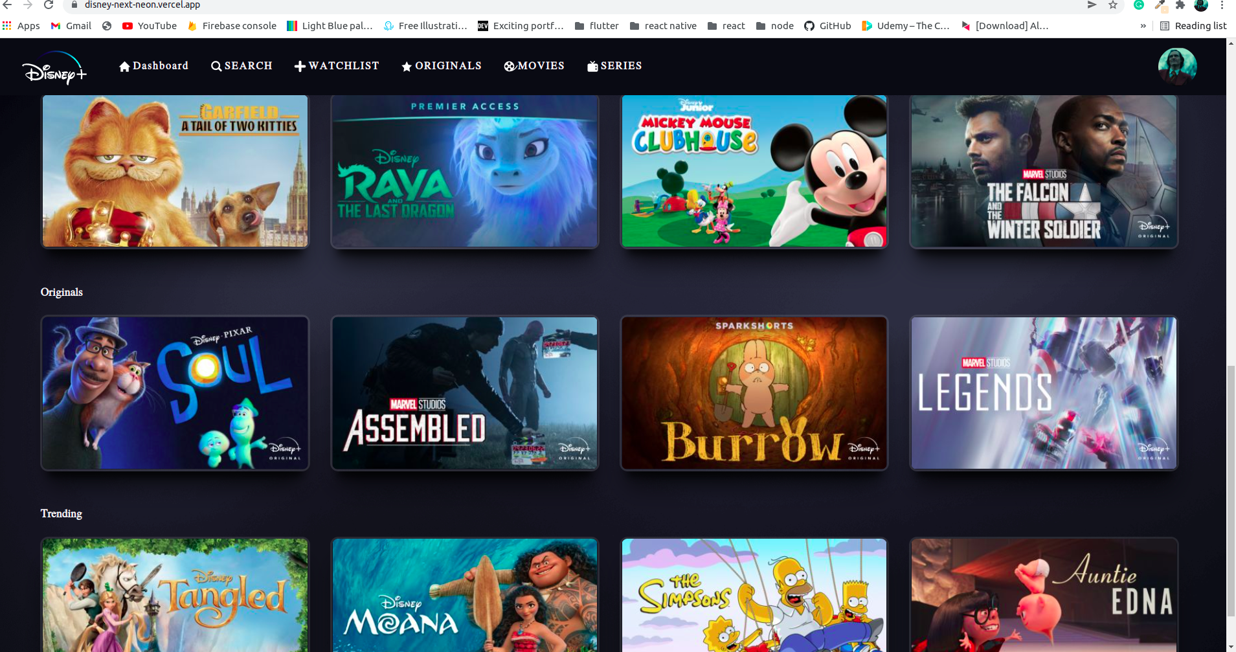Expand the flutter bookmarks folder
This screenshot has height=652, width=1236.
tap(597, 26)
